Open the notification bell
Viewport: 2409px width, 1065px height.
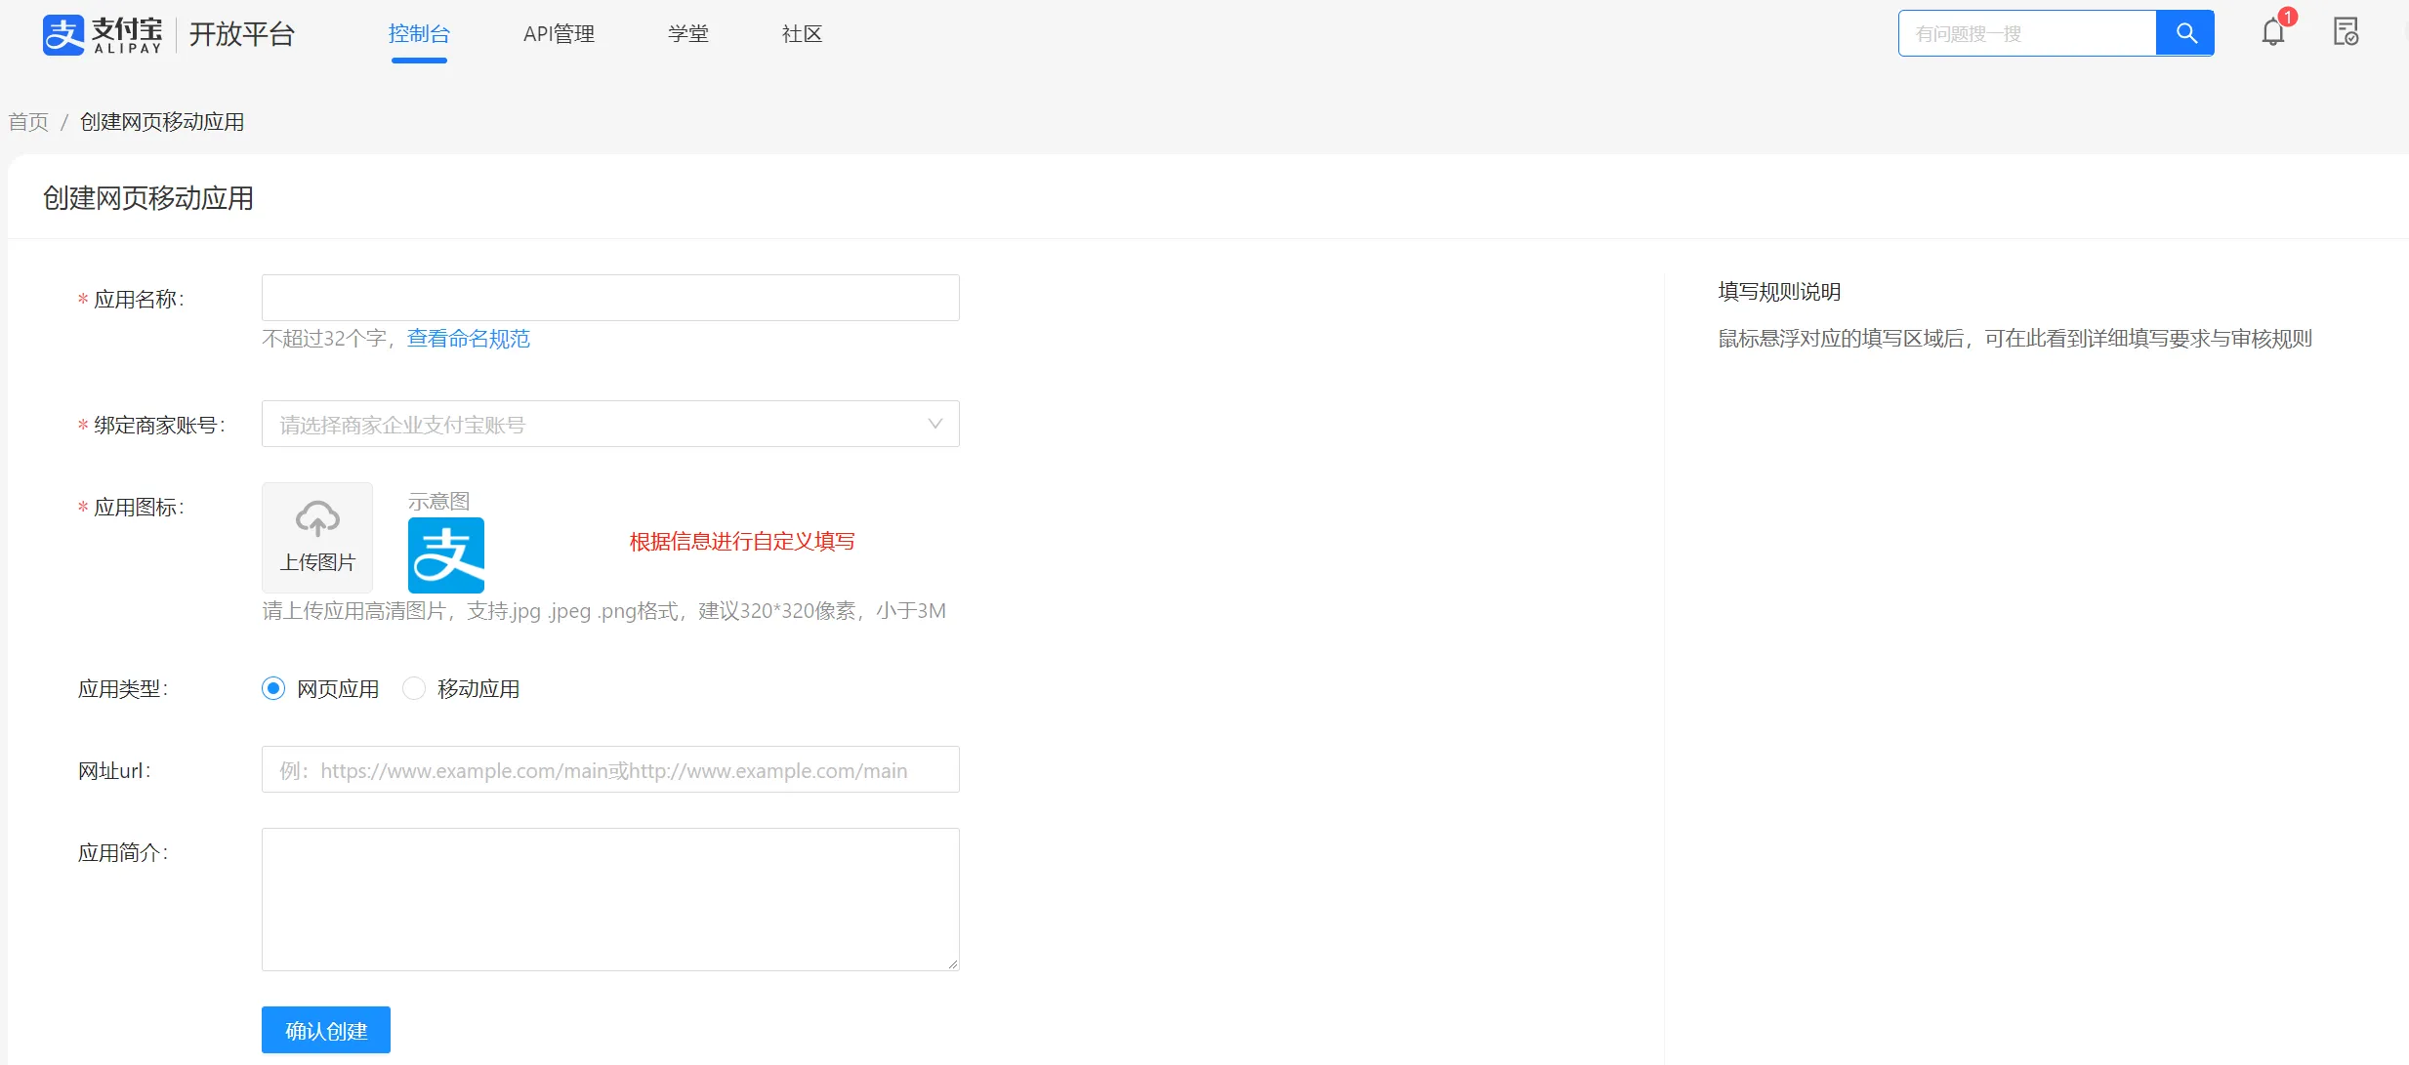(x=2273, y=33)
